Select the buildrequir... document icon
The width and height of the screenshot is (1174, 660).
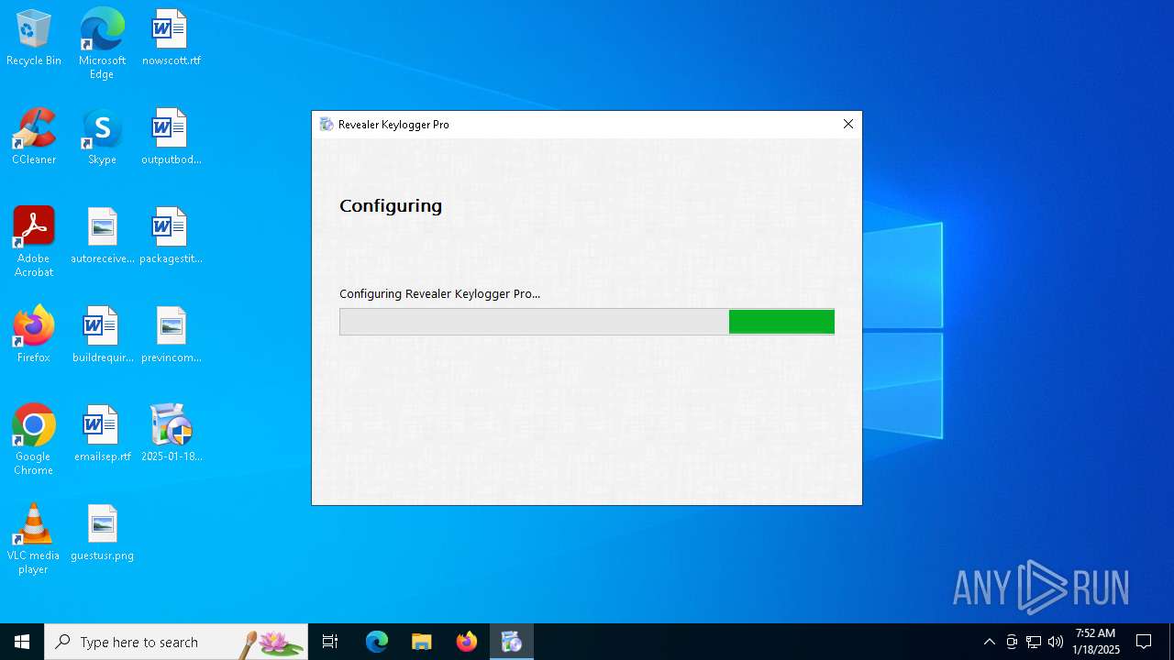[102, 335]
